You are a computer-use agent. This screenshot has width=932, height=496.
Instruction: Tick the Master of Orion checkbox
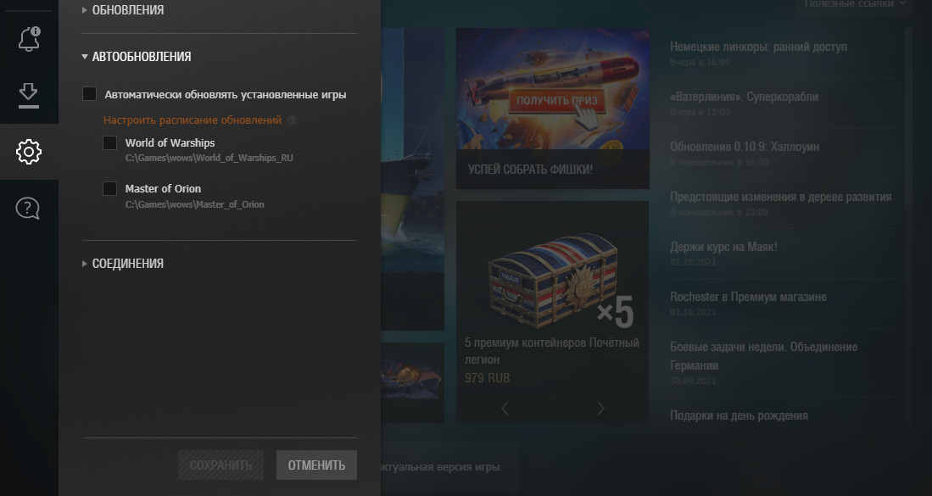point(110,189)
